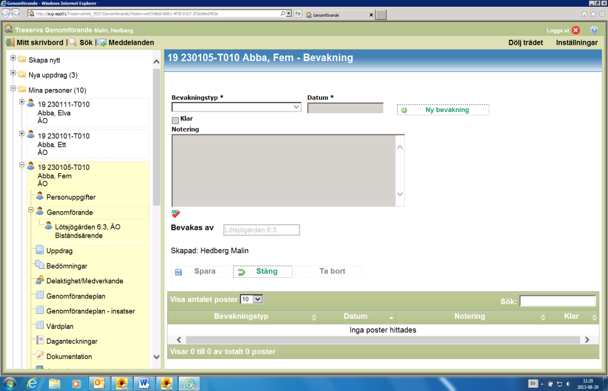Click the Treserva home logo icon
608x391 pixels.
click(8, 29)
